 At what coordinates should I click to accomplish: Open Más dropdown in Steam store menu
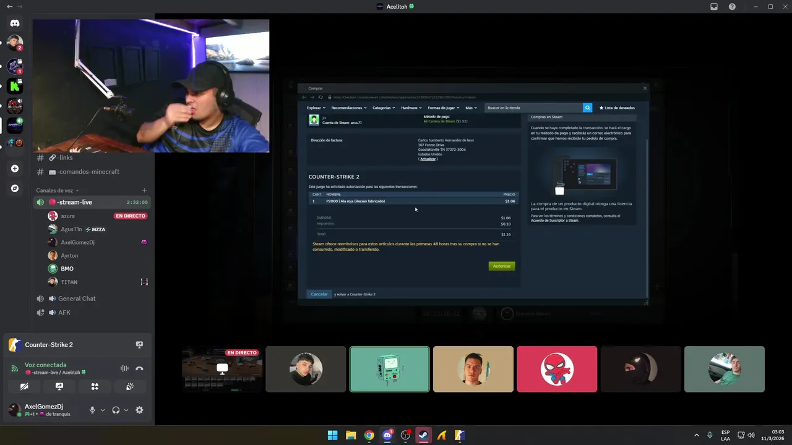tap(471, 108)
